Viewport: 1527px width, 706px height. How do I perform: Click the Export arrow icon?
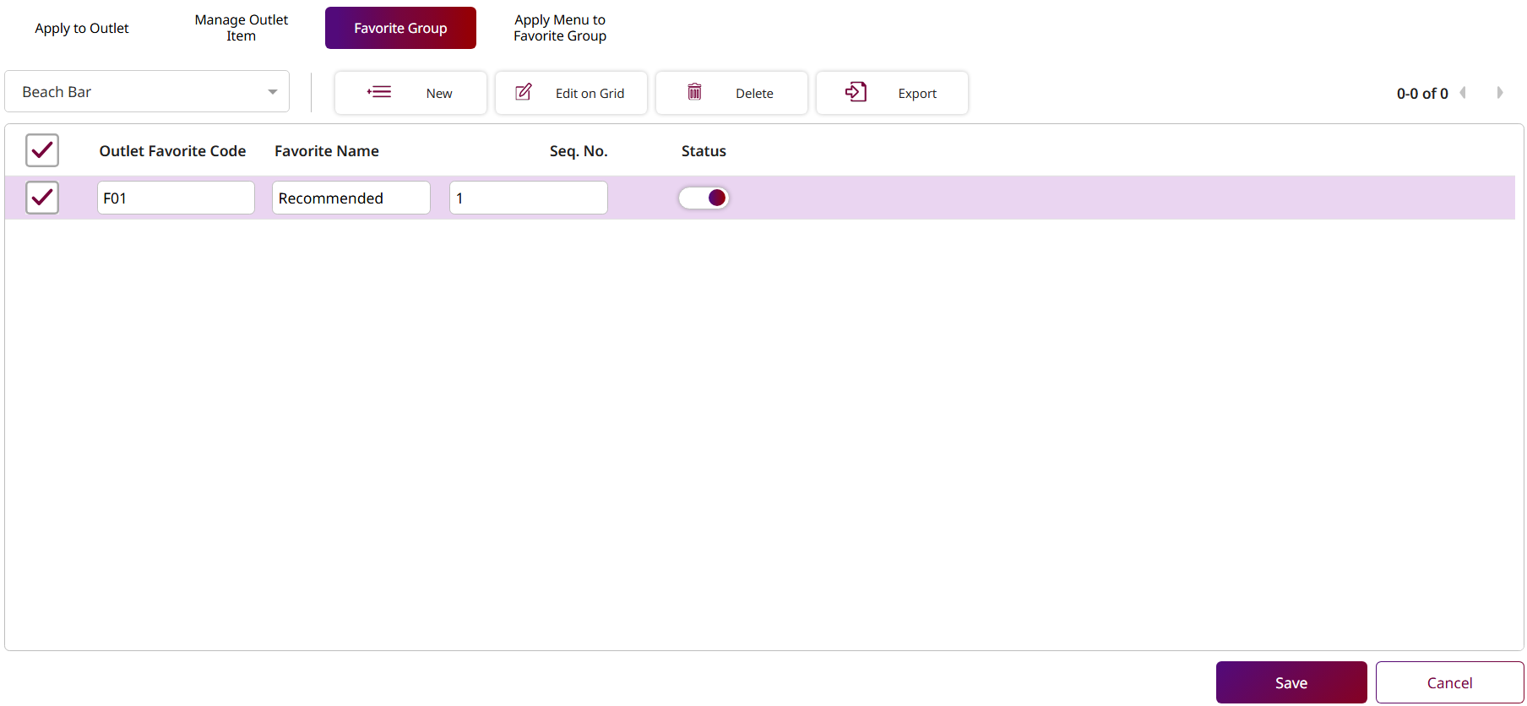pyautogui.click(x=856, y=92)
